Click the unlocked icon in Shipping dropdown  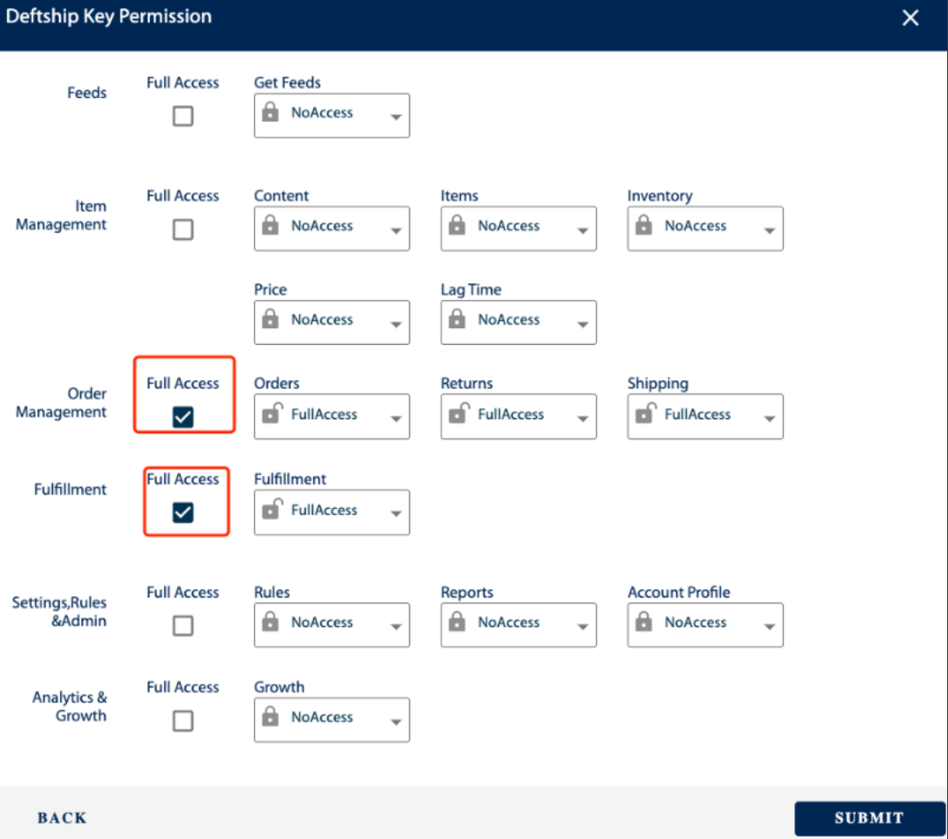(x=646, y=414)
